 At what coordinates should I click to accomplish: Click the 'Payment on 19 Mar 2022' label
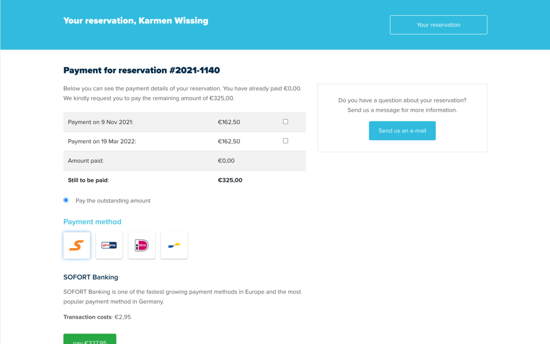[x=102, y=141]
